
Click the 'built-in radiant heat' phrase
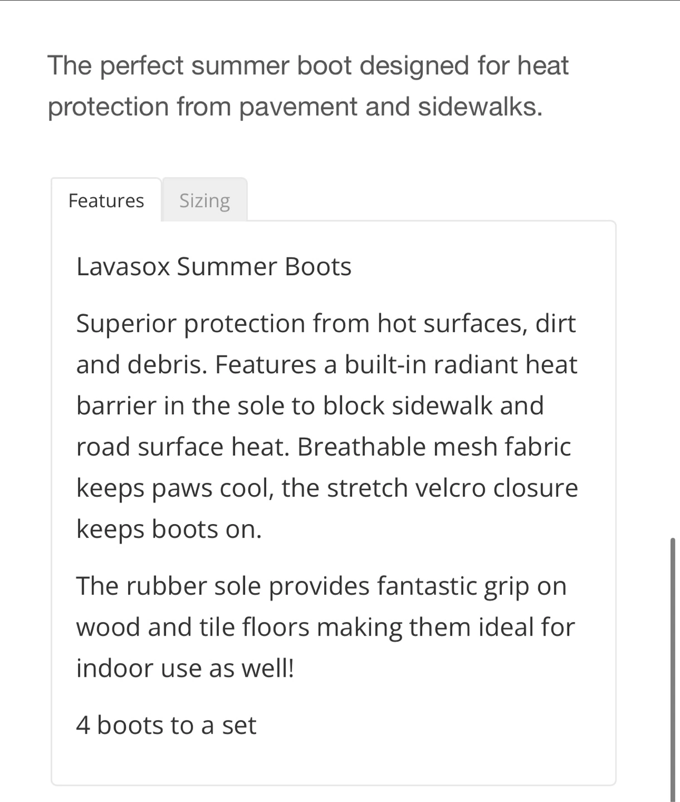[x=461, y=365]
